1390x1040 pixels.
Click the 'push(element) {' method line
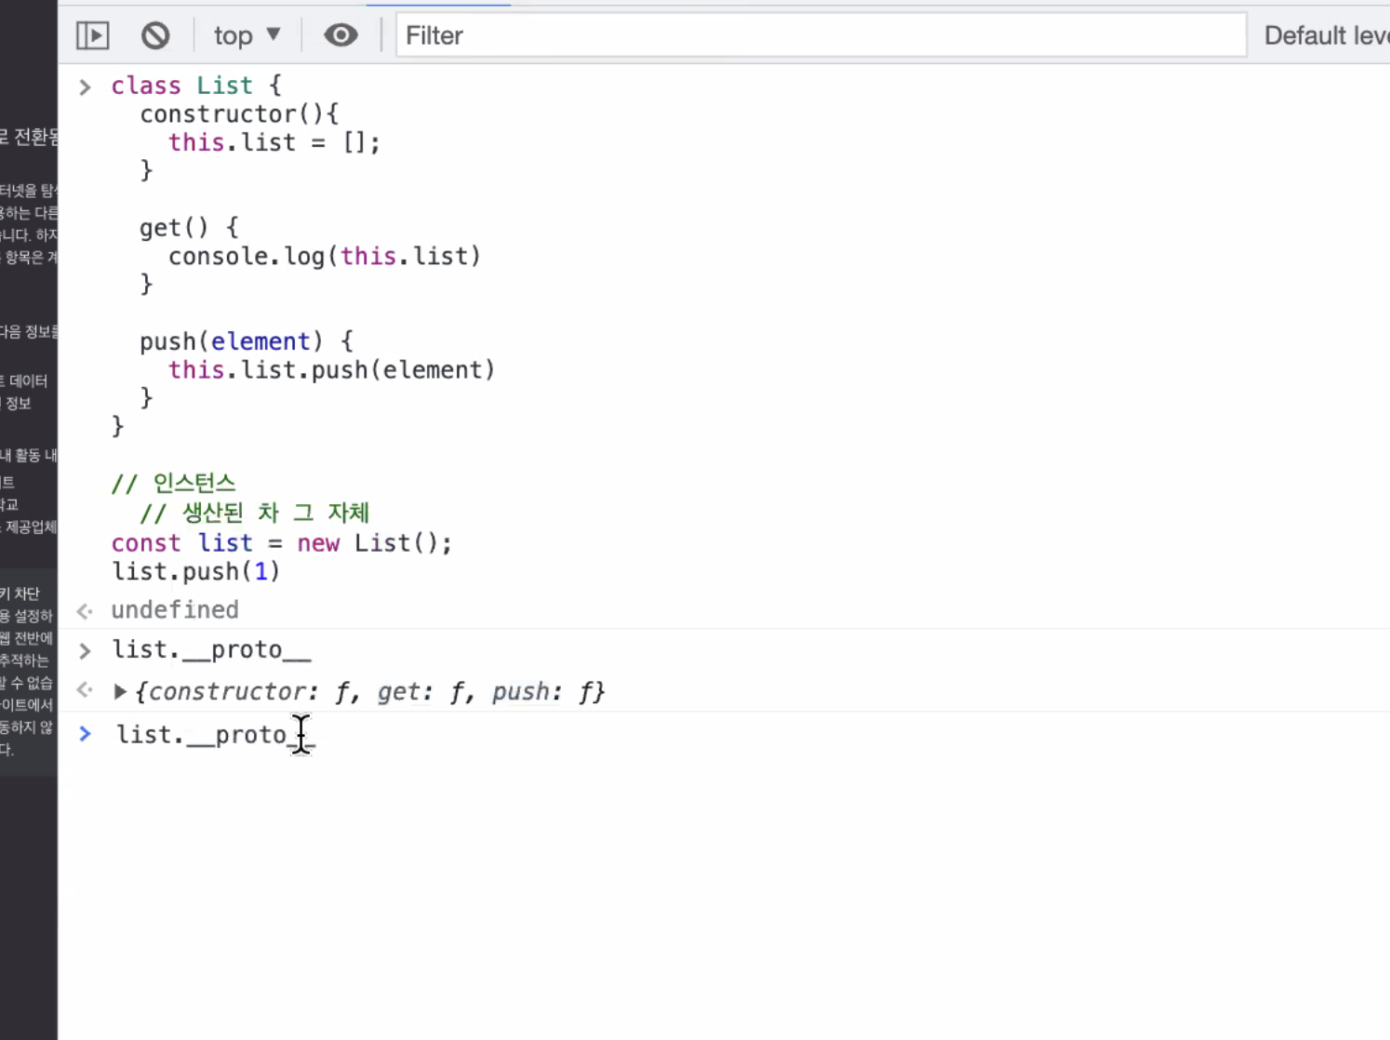click(247, 341)
